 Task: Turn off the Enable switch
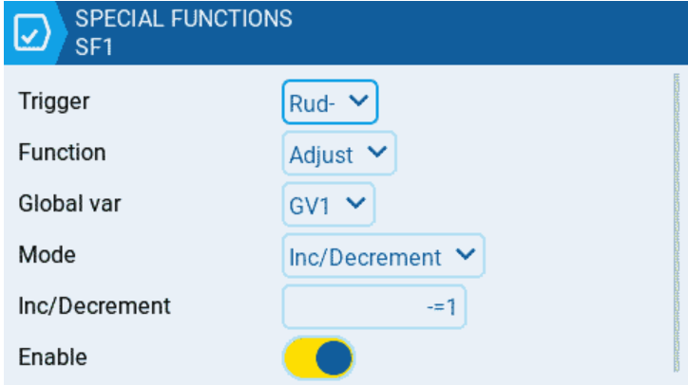click(x=318, y=357)
